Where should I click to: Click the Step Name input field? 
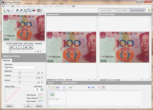(x=20, y=67)
